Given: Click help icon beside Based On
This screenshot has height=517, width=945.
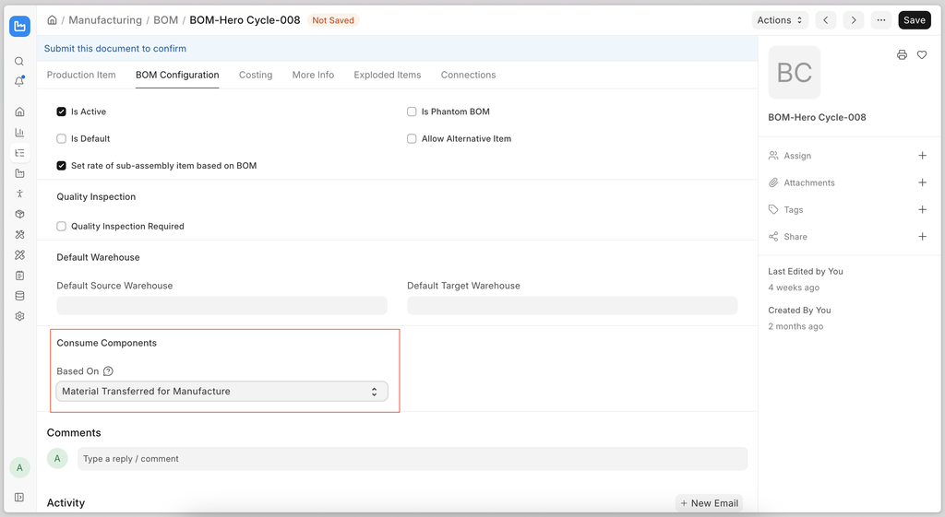Looking at the screenshot, I should click(x=108, y=371).
